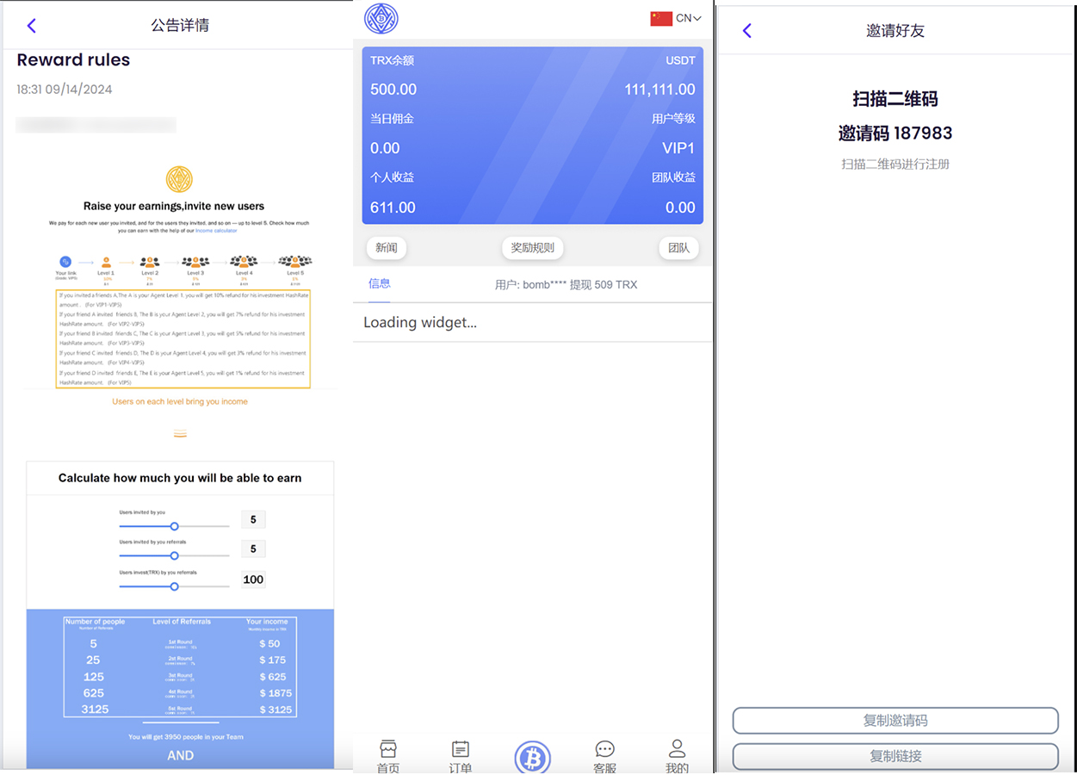Click the invest value box showing 100
1077x775 pixels.
[x=253, y=580]
